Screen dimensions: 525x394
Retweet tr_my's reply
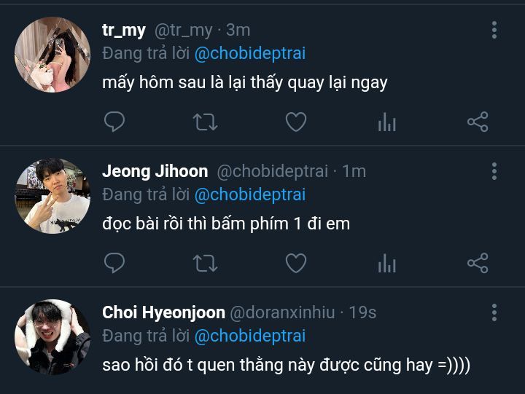click(x=205, y=122)
